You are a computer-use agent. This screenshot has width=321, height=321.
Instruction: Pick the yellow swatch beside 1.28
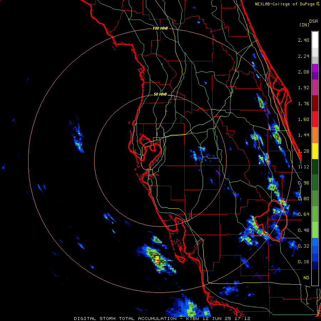[x=315, y=151]
